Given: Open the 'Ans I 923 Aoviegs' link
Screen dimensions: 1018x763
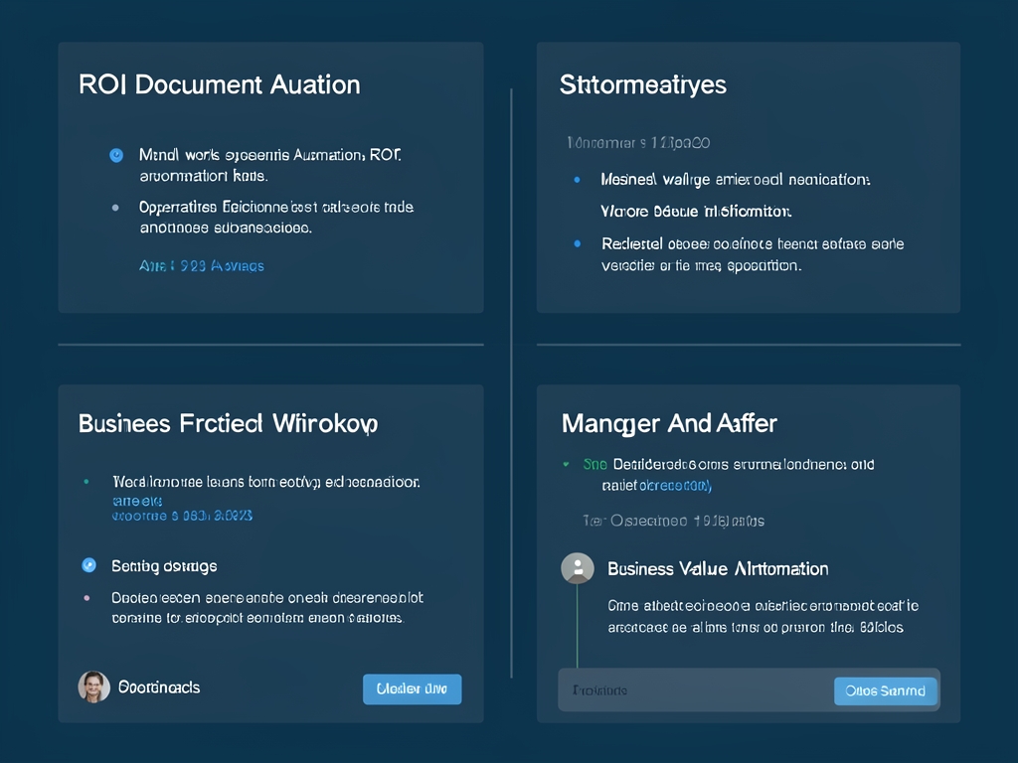Looking at the screenshot, I should pyautogui.click(x=201, y=266).
